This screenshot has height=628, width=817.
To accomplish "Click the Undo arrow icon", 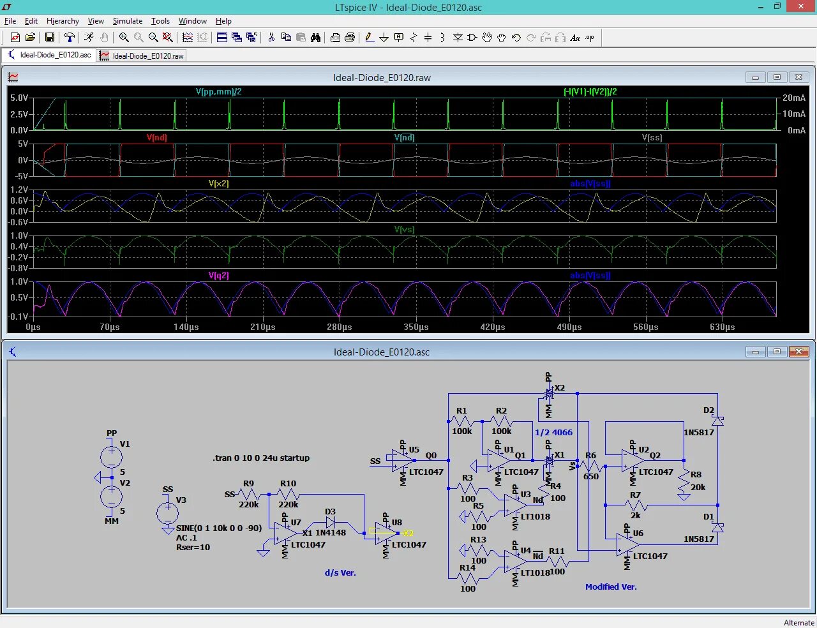I will point(516,38).
